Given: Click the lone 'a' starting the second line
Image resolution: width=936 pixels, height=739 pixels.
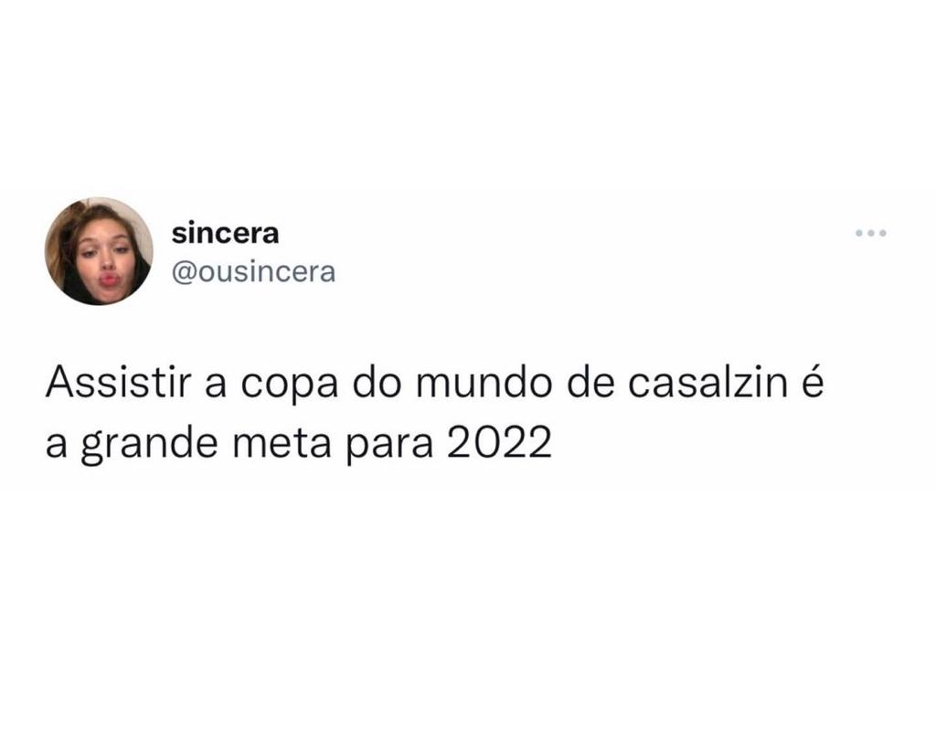Looking at the screenshot, I should [56, 446].
